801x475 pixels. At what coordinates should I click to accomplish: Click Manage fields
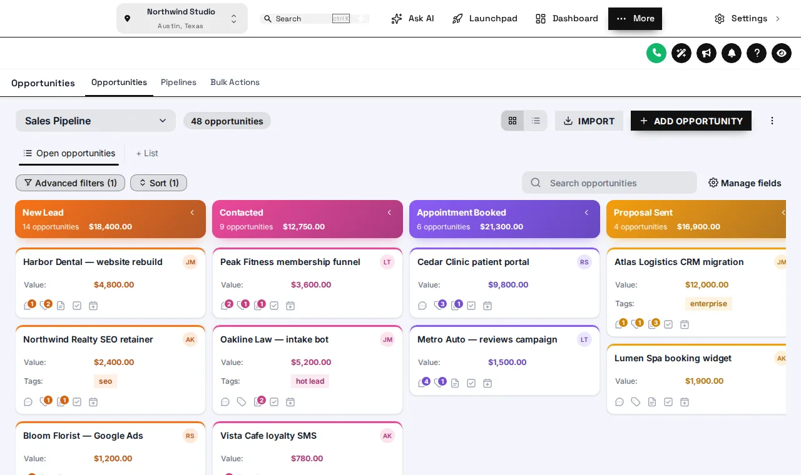(745, 182)
